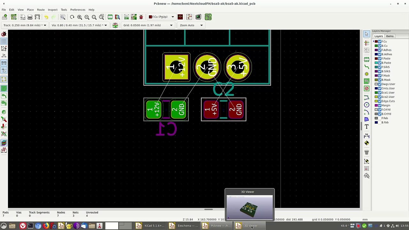Click the Zoom Out icon
Image resolution: width=409 pixels, height=230 pixels.
coord(87,17)
